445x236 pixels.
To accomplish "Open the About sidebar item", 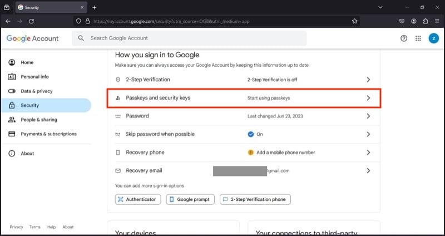I will 46,154.
